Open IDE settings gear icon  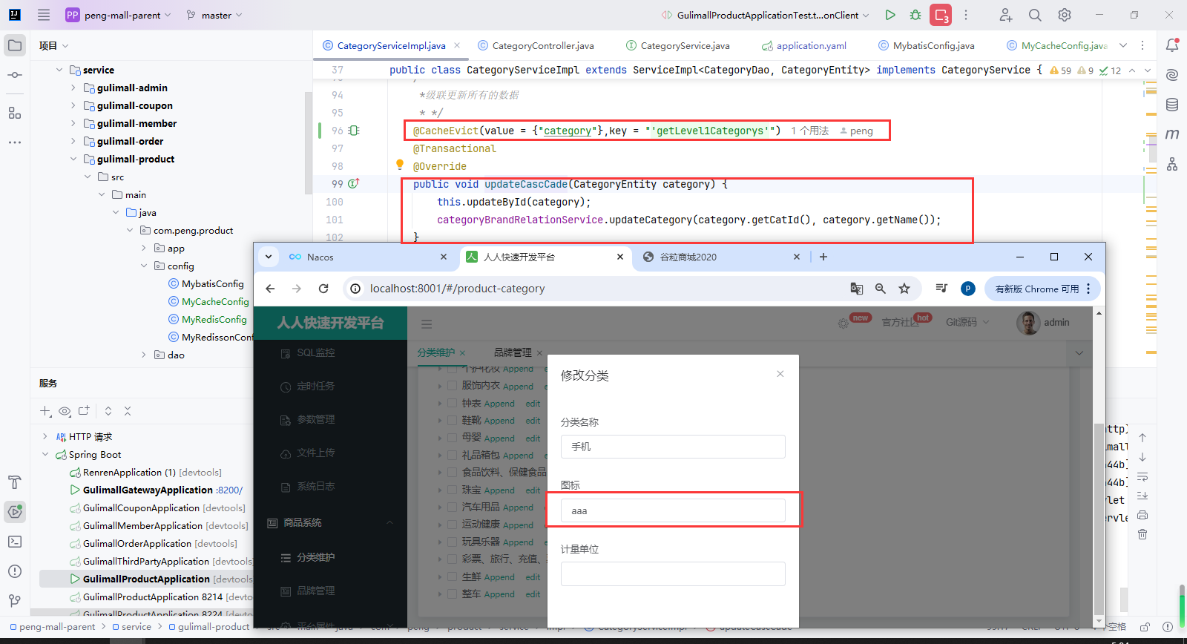point(1065,15)
